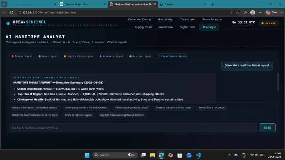This screenshot has height=160, width=285.
Task: Select 'Predict future risk zones.' suggestion
Action: tap(212, 108)
